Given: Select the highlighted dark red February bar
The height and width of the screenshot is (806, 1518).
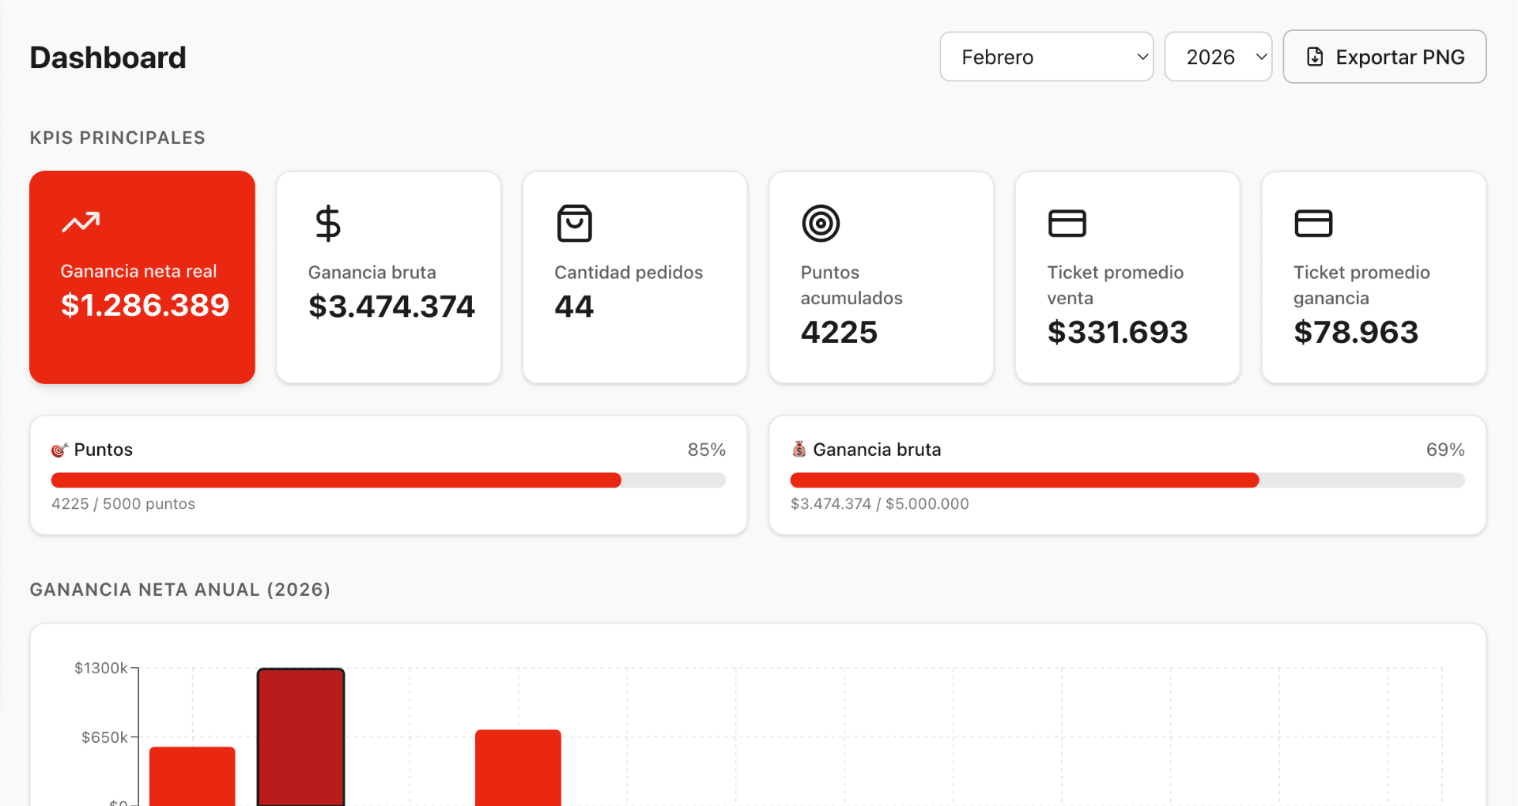Looking at the screenshot, I should (x=300, y=737).
